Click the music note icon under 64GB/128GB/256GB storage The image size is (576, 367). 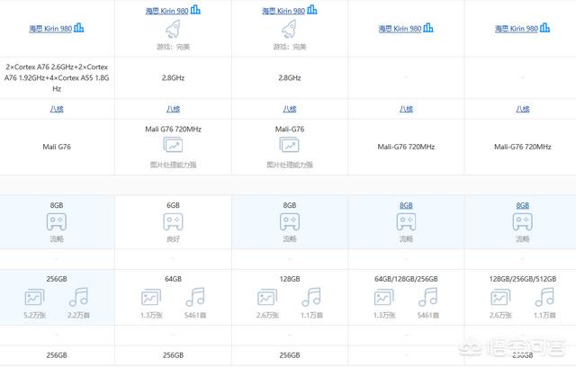point(428,297)
